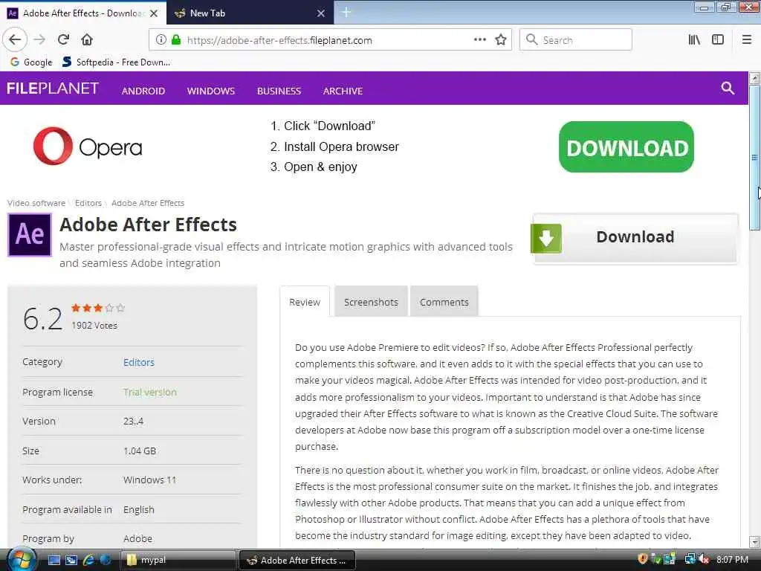This screenshot has height=571, width=761.
Task: Toggle the sidebar view icon
Action: (718, 40)
